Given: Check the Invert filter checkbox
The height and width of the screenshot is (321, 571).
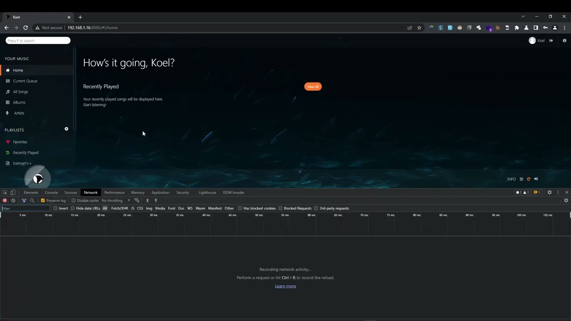Looking at the screenshot, I should pyautogui.click(x=55, y=208).
